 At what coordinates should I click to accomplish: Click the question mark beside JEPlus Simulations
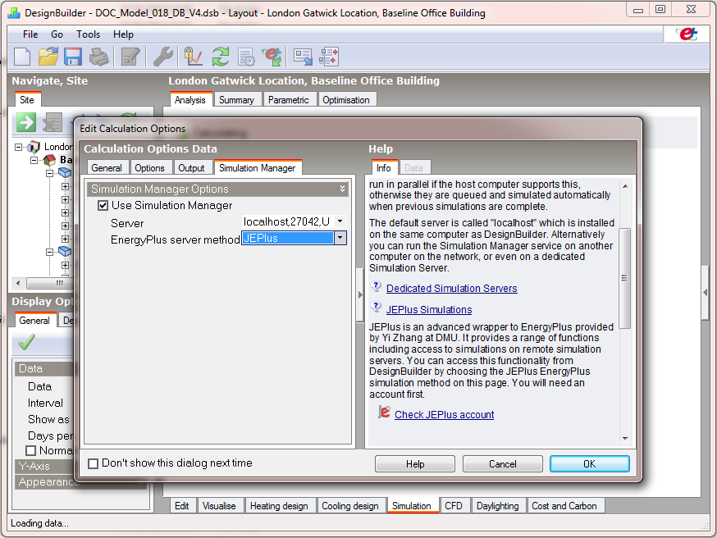coord(376,308)
